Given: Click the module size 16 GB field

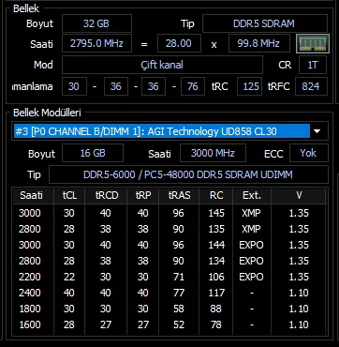Looking at the screenshot, I should tap(93, 153).
